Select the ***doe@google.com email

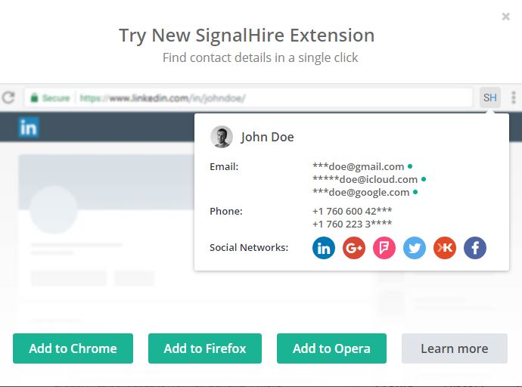[361, 192]
